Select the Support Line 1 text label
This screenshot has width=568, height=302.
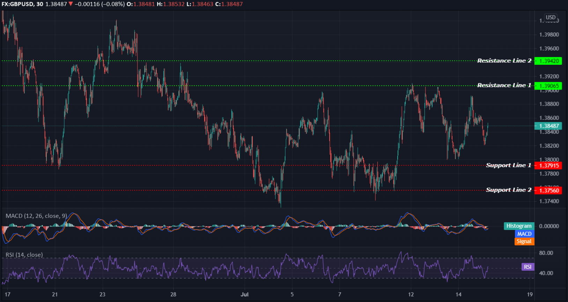[x=509, y=165]
